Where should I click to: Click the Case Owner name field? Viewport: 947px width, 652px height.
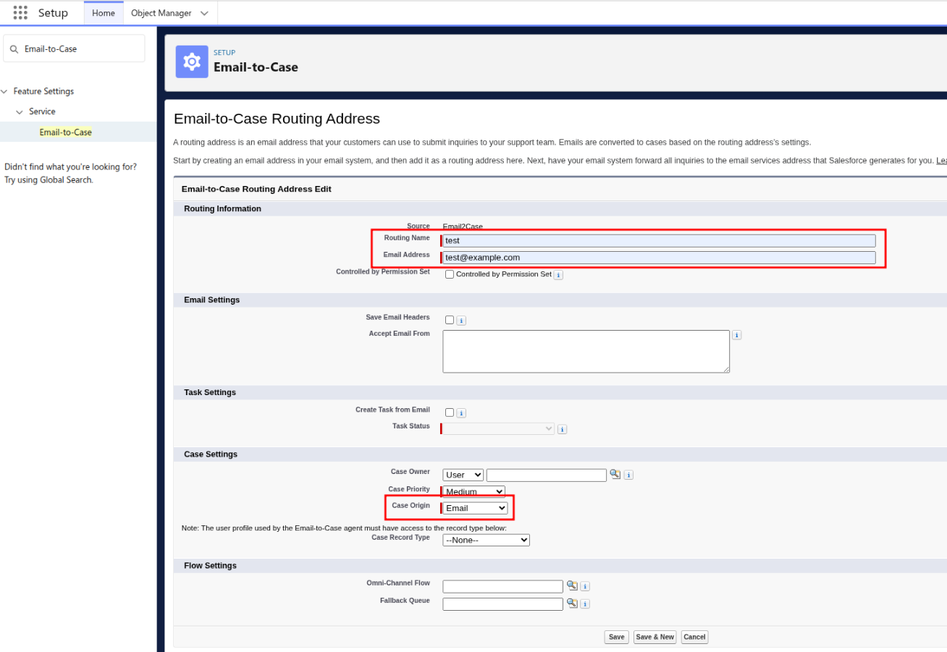(547, 475)
